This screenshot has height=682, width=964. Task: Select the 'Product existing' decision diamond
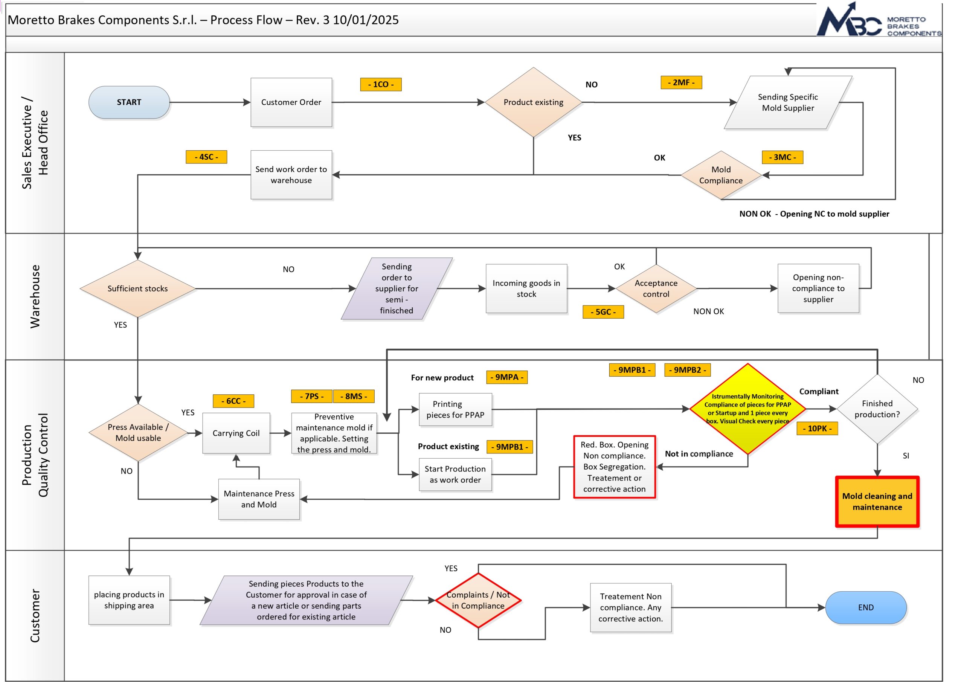(x=533, y=102)
